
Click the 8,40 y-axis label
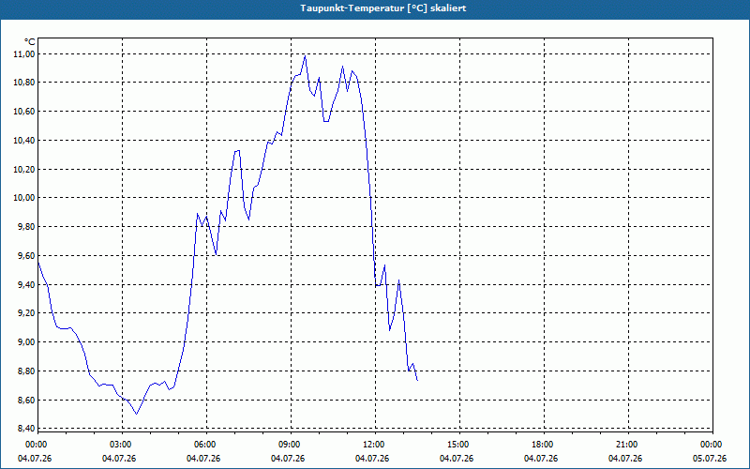click(24, 429)
